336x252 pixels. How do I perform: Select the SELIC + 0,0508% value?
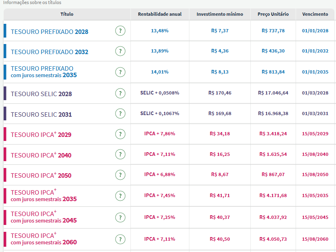[160, 93]
